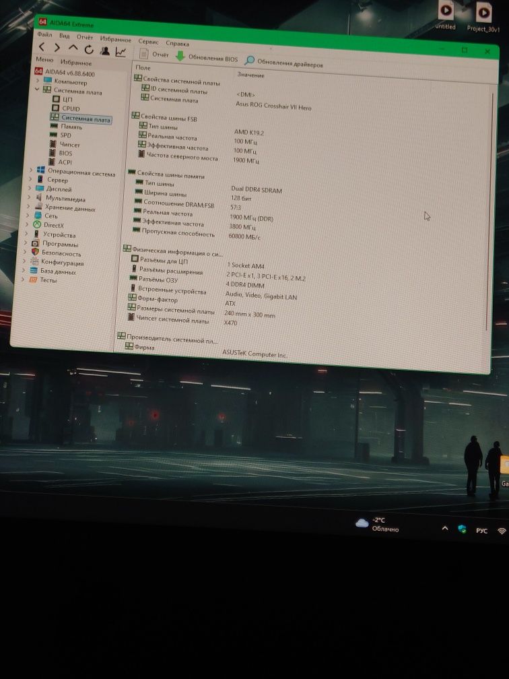509x679 pixels.
Task: Expand the Операционная система node
Action: click(x=31, y=170)
